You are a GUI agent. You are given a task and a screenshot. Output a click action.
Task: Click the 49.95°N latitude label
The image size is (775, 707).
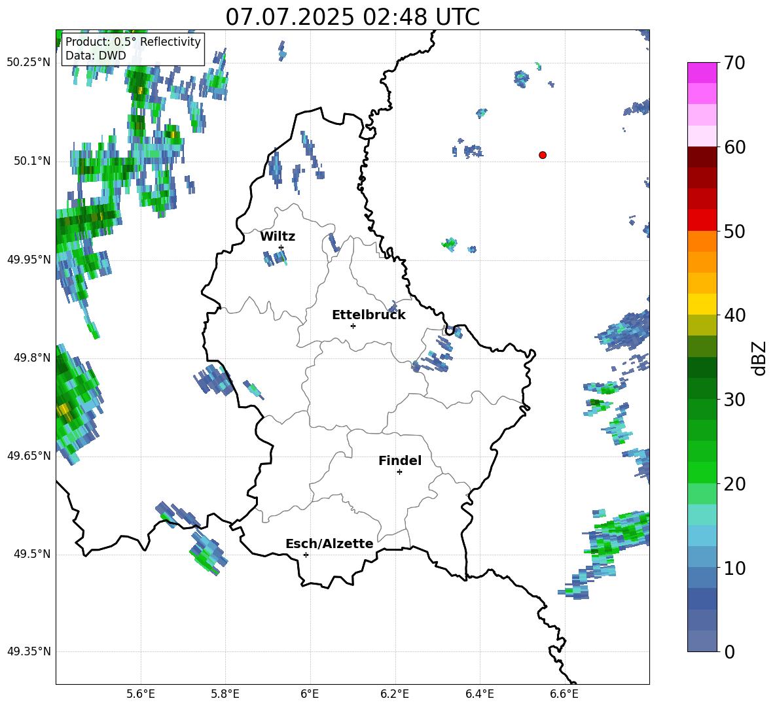(29, 260)
